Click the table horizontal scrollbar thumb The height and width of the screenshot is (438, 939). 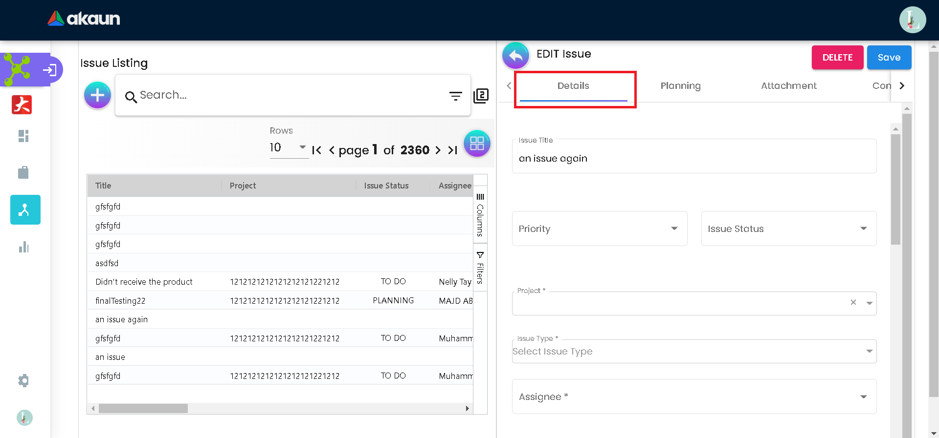tap(143, 408)
